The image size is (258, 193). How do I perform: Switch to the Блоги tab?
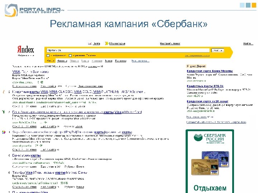coord(109,61)
